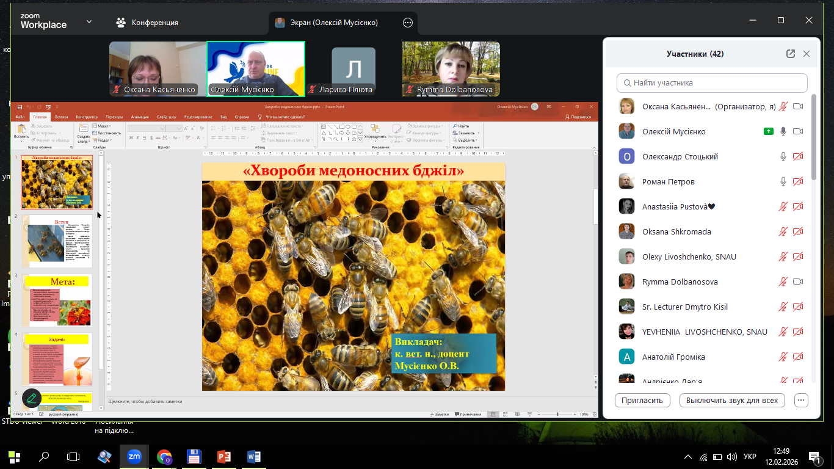Image resolution: width=834 pixels, height=469 pixels.
Task: Click the green annotation pencil icon
Action: [32, 398]
